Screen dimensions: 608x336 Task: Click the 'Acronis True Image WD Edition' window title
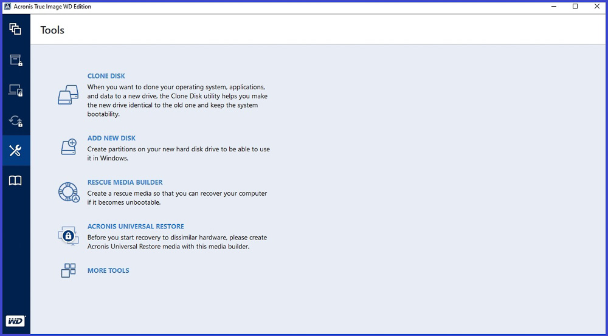(x=52, y=7)
